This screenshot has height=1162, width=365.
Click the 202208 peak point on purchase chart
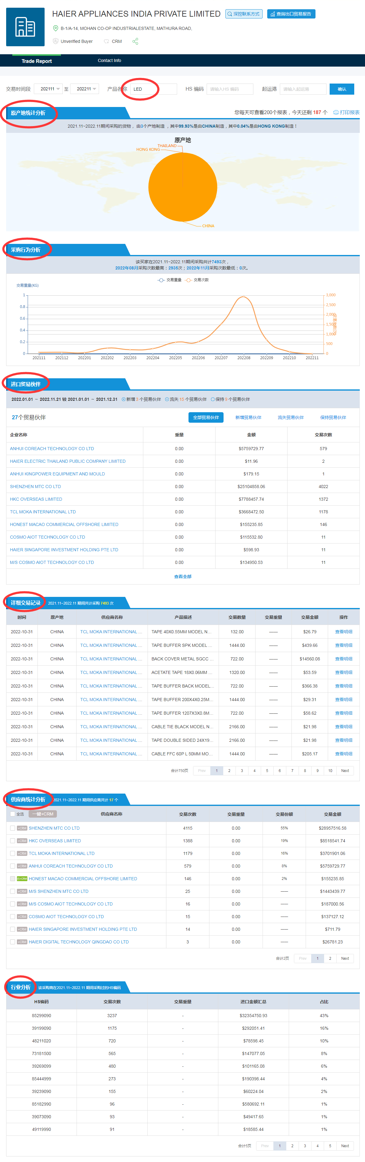(244, 296)
